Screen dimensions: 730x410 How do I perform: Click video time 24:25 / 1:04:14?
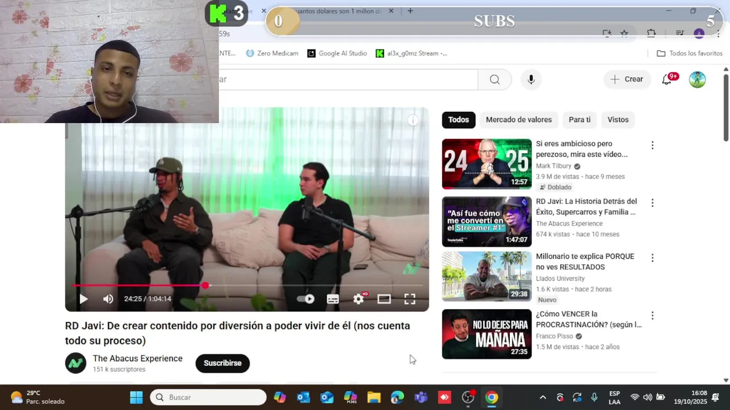pyautogui.click(x=148, y=299)
